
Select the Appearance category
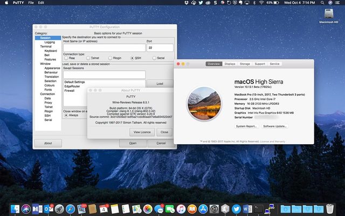(x=52, y=68)
